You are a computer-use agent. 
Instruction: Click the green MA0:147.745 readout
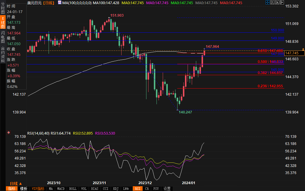point(182,3)
